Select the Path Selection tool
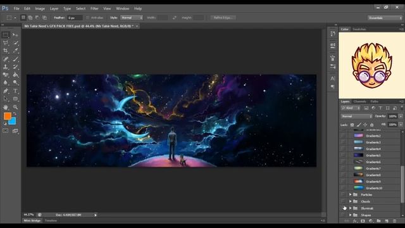Image resolution: width=405 pixels, height=228 pixels. (6, 99)
